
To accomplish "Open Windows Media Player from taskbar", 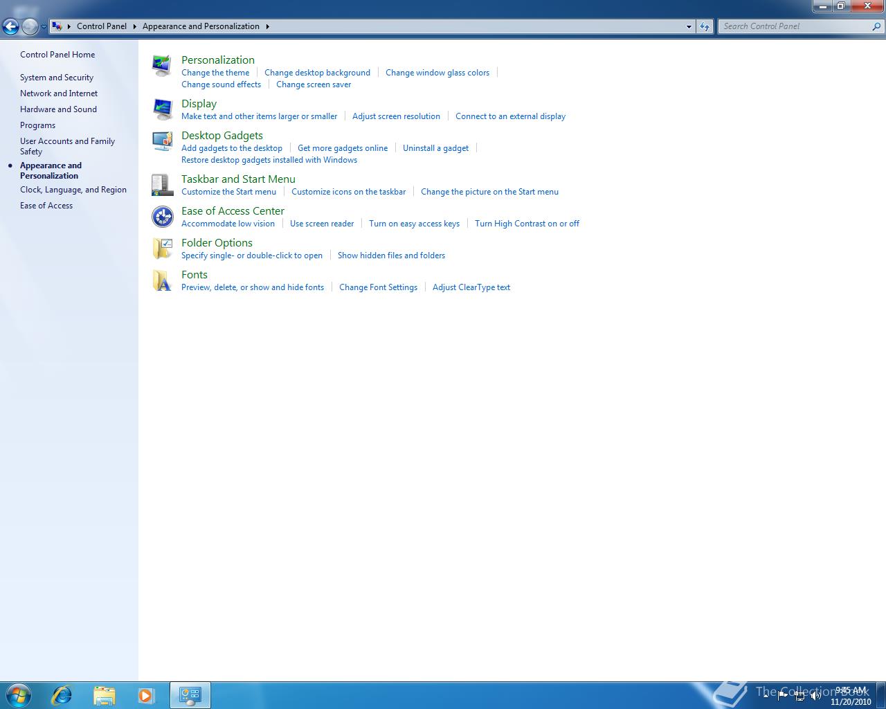I will 146,695.
